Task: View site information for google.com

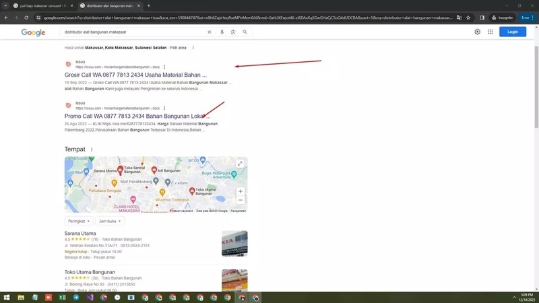Action: point(38,18)
